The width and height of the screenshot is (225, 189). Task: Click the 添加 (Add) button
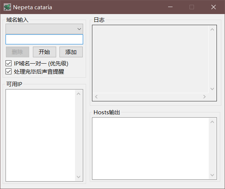point(71,52)
